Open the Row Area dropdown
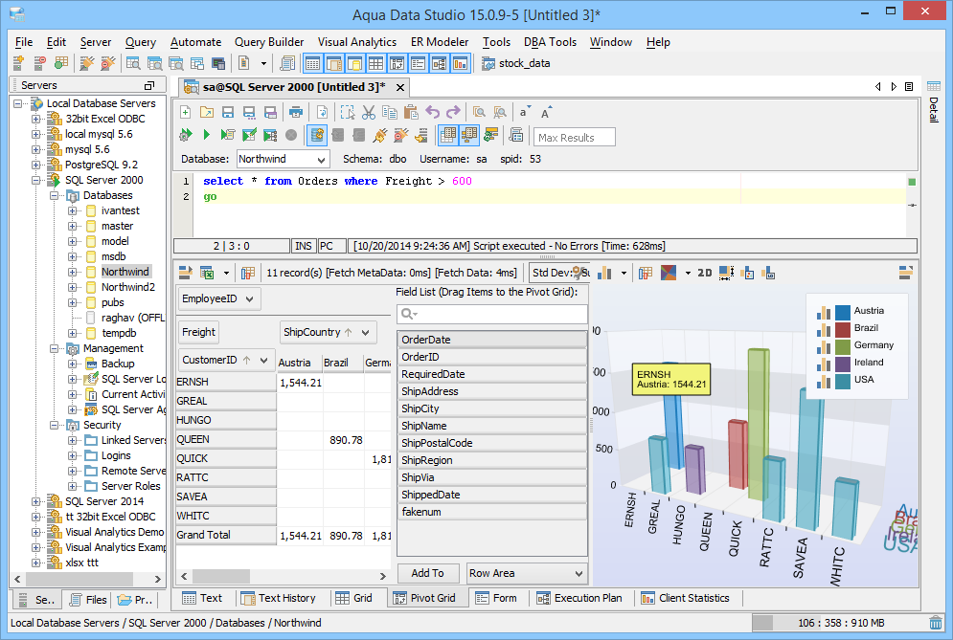The height and width of the screenshot is (640, 953). (x=527, y=573)
